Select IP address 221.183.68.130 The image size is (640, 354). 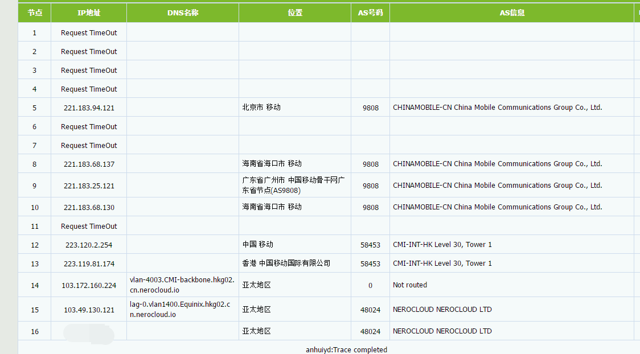tap(89, 207)
